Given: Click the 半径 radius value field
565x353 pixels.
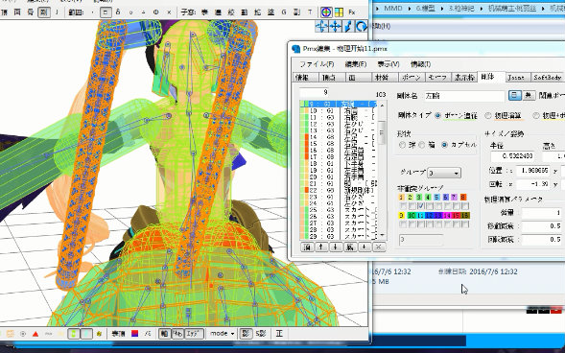Looking at the screenshot, I should click(512, 156).
